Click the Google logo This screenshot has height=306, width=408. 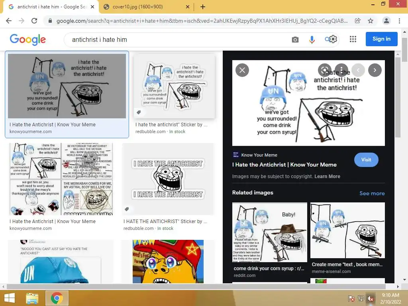(28, 39)
